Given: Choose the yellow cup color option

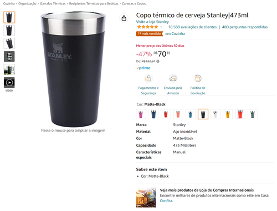Looking at the screenshot, I should tap(228, 114).
